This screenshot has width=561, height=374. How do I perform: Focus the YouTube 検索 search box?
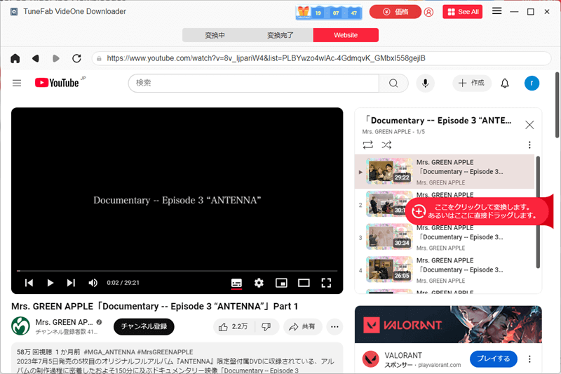[x=254, y=83]
